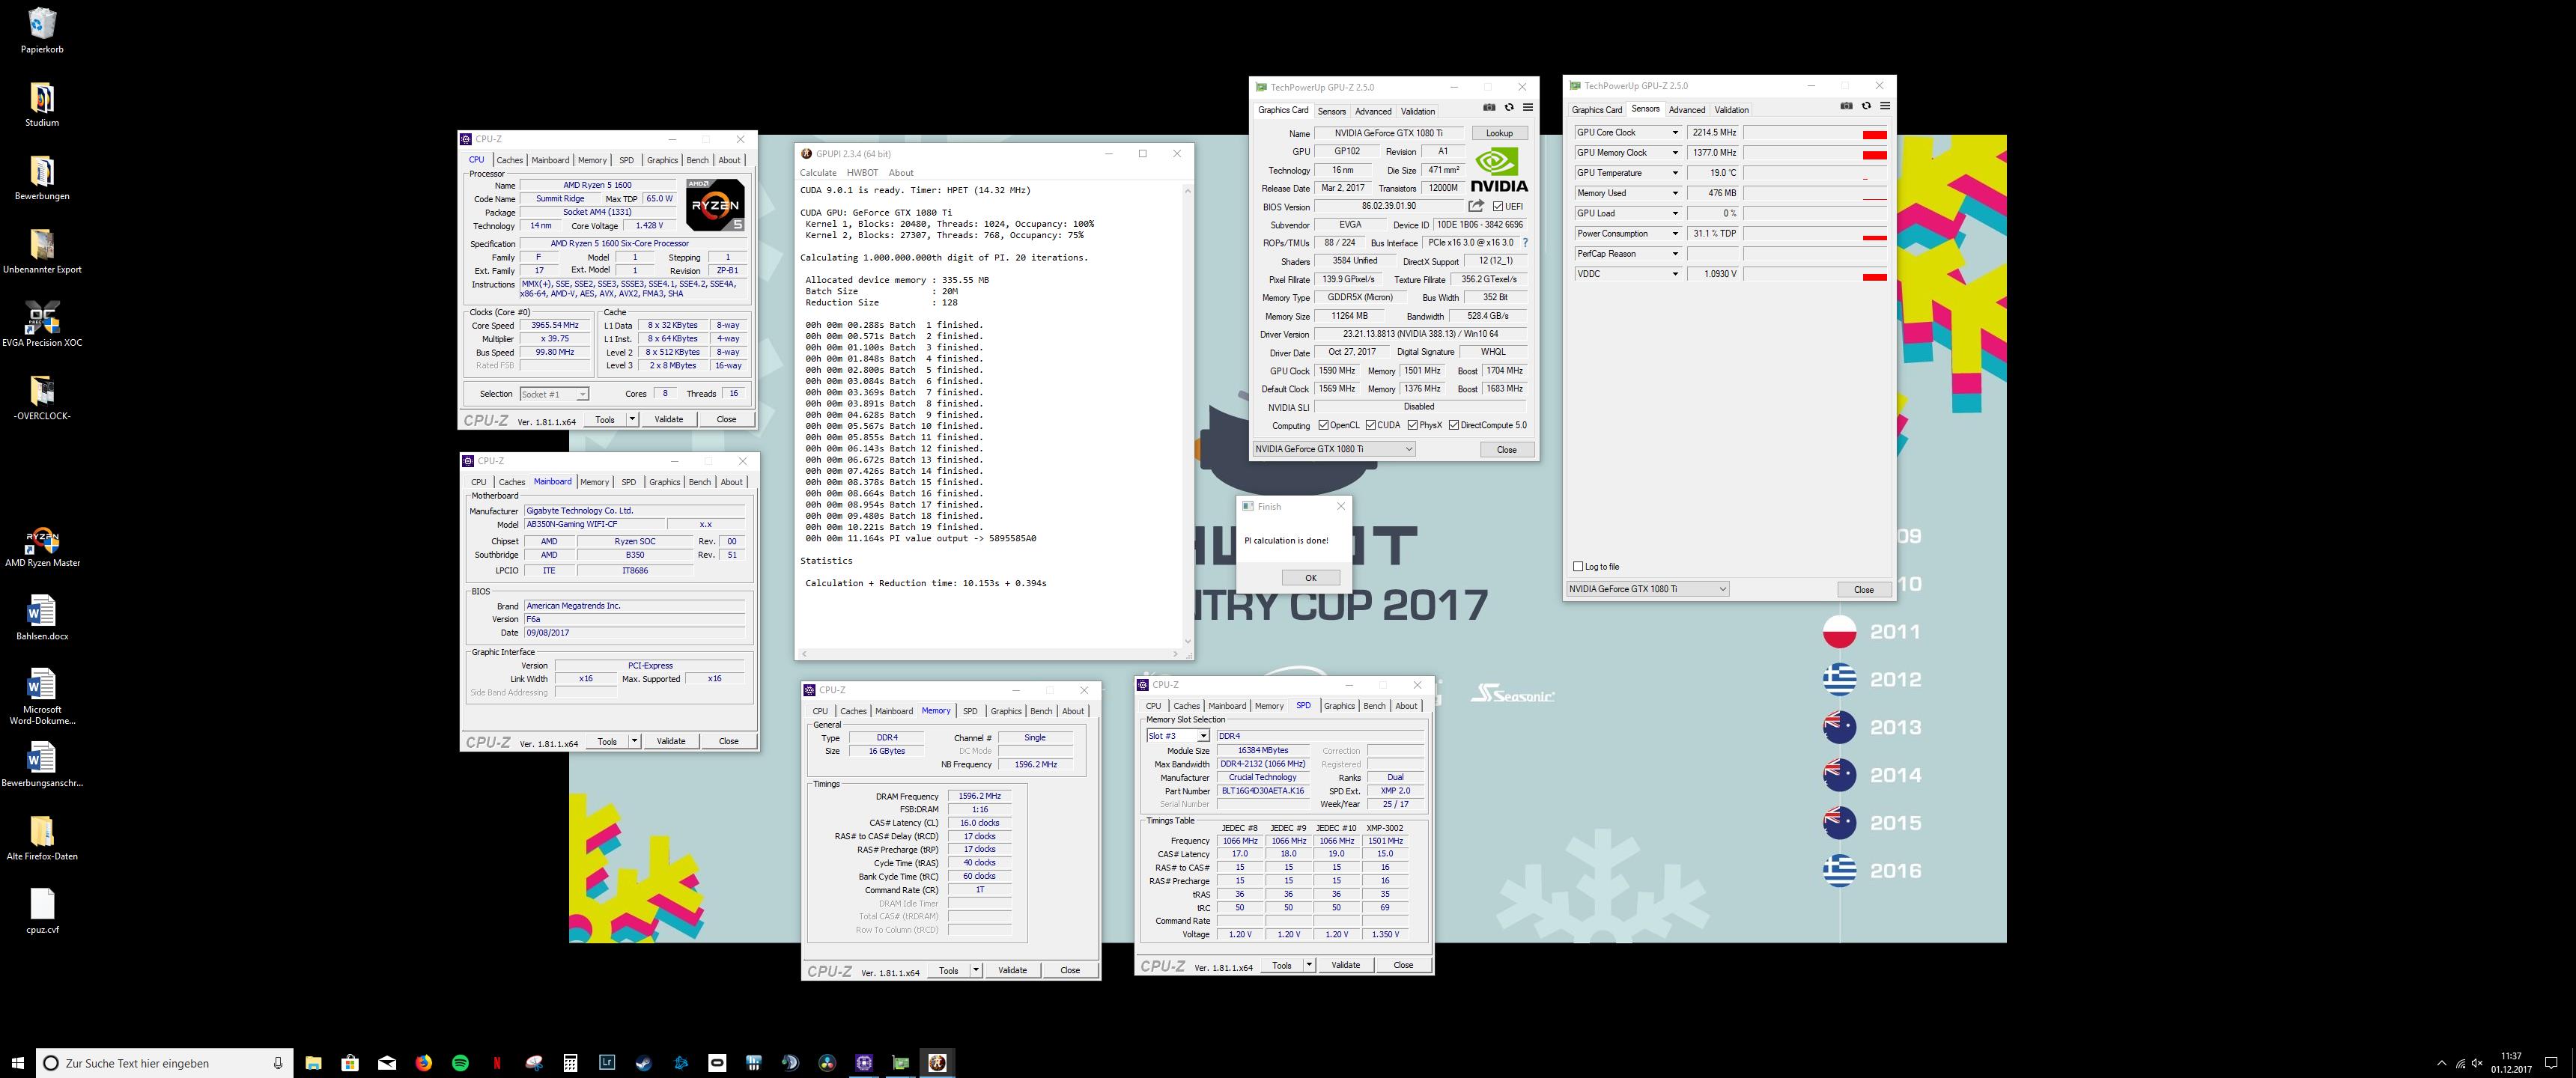Open the GPU Memory Clock sensor dropdown
Viewport: 2576px width, 1078px height.
coord(1675,153)
